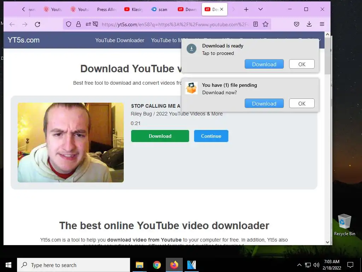Open the tracking protection shield icon
362x272 pixels.
pos(69,24)
